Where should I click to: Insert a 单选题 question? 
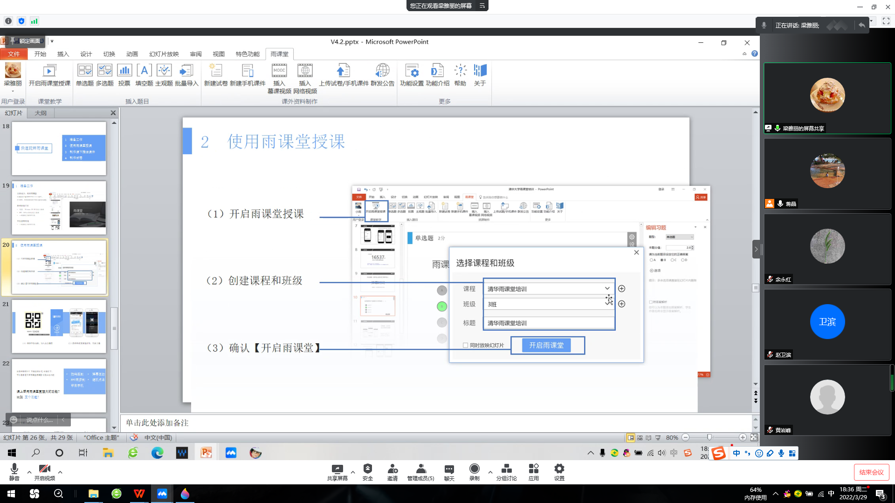(x=85, y=75)
